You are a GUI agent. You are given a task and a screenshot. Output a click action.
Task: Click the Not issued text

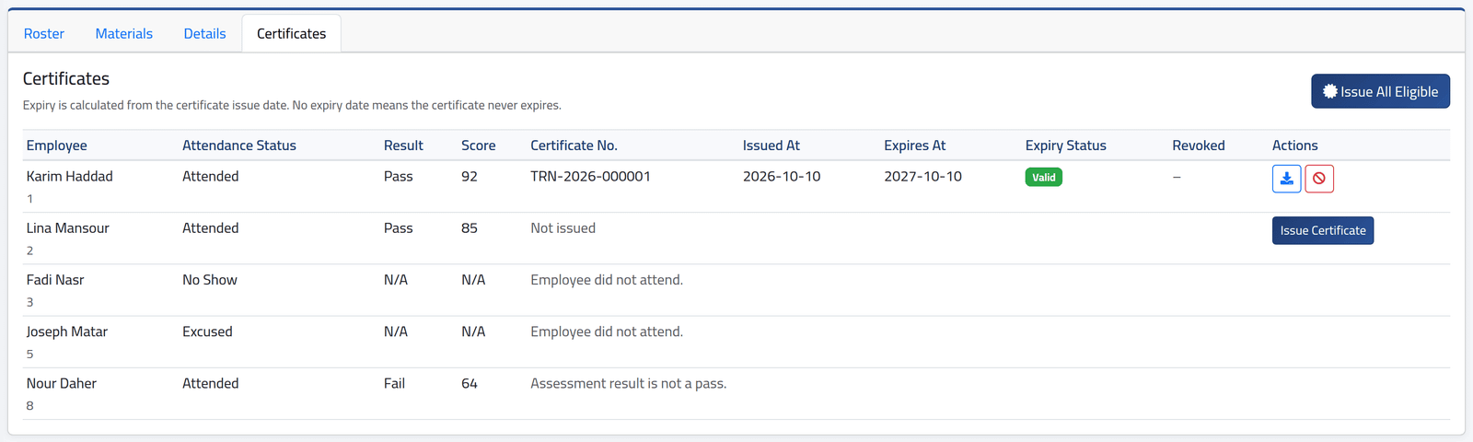(x=563, y=227)
